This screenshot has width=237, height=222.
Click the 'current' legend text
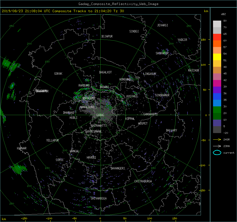(x=229, y=153)
